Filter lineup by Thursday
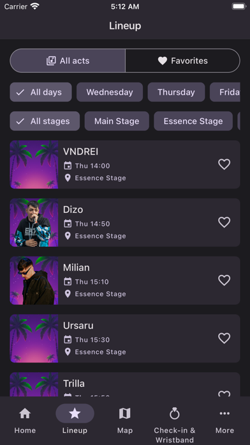 176,92
